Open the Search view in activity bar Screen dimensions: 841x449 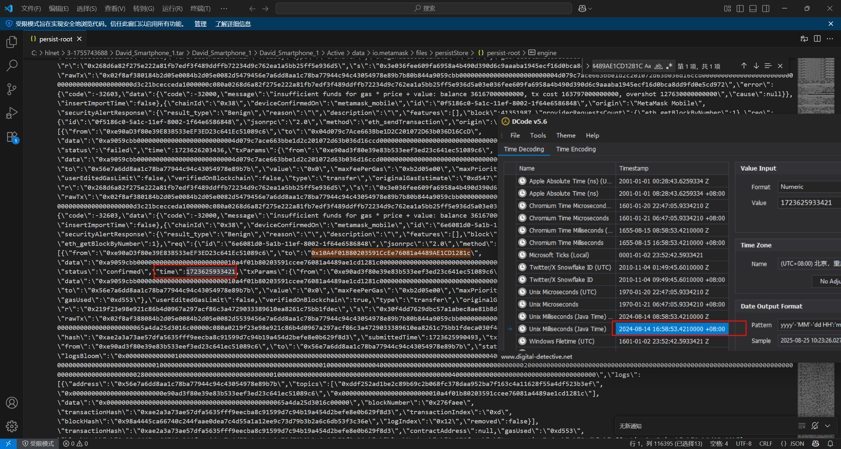coord(12,66)
